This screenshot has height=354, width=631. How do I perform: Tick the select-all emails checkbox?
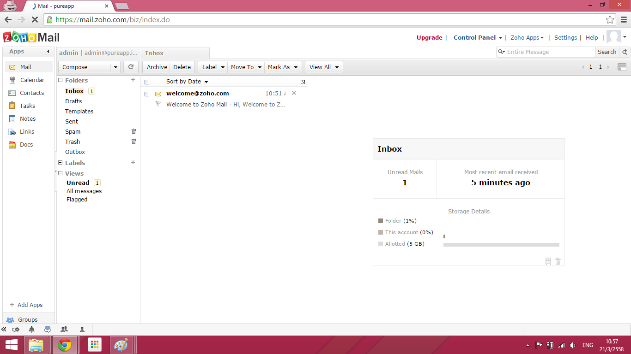[x=147, y=82]
